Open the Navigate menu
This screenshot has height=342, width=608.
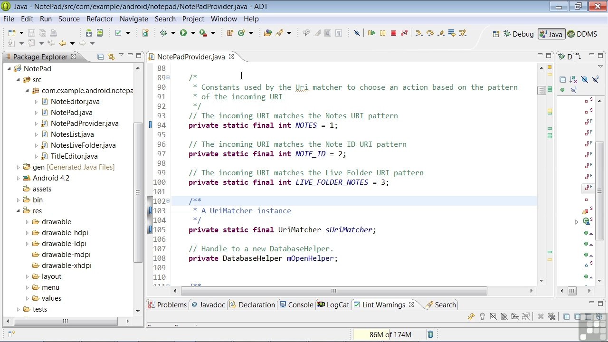point(133,19)
